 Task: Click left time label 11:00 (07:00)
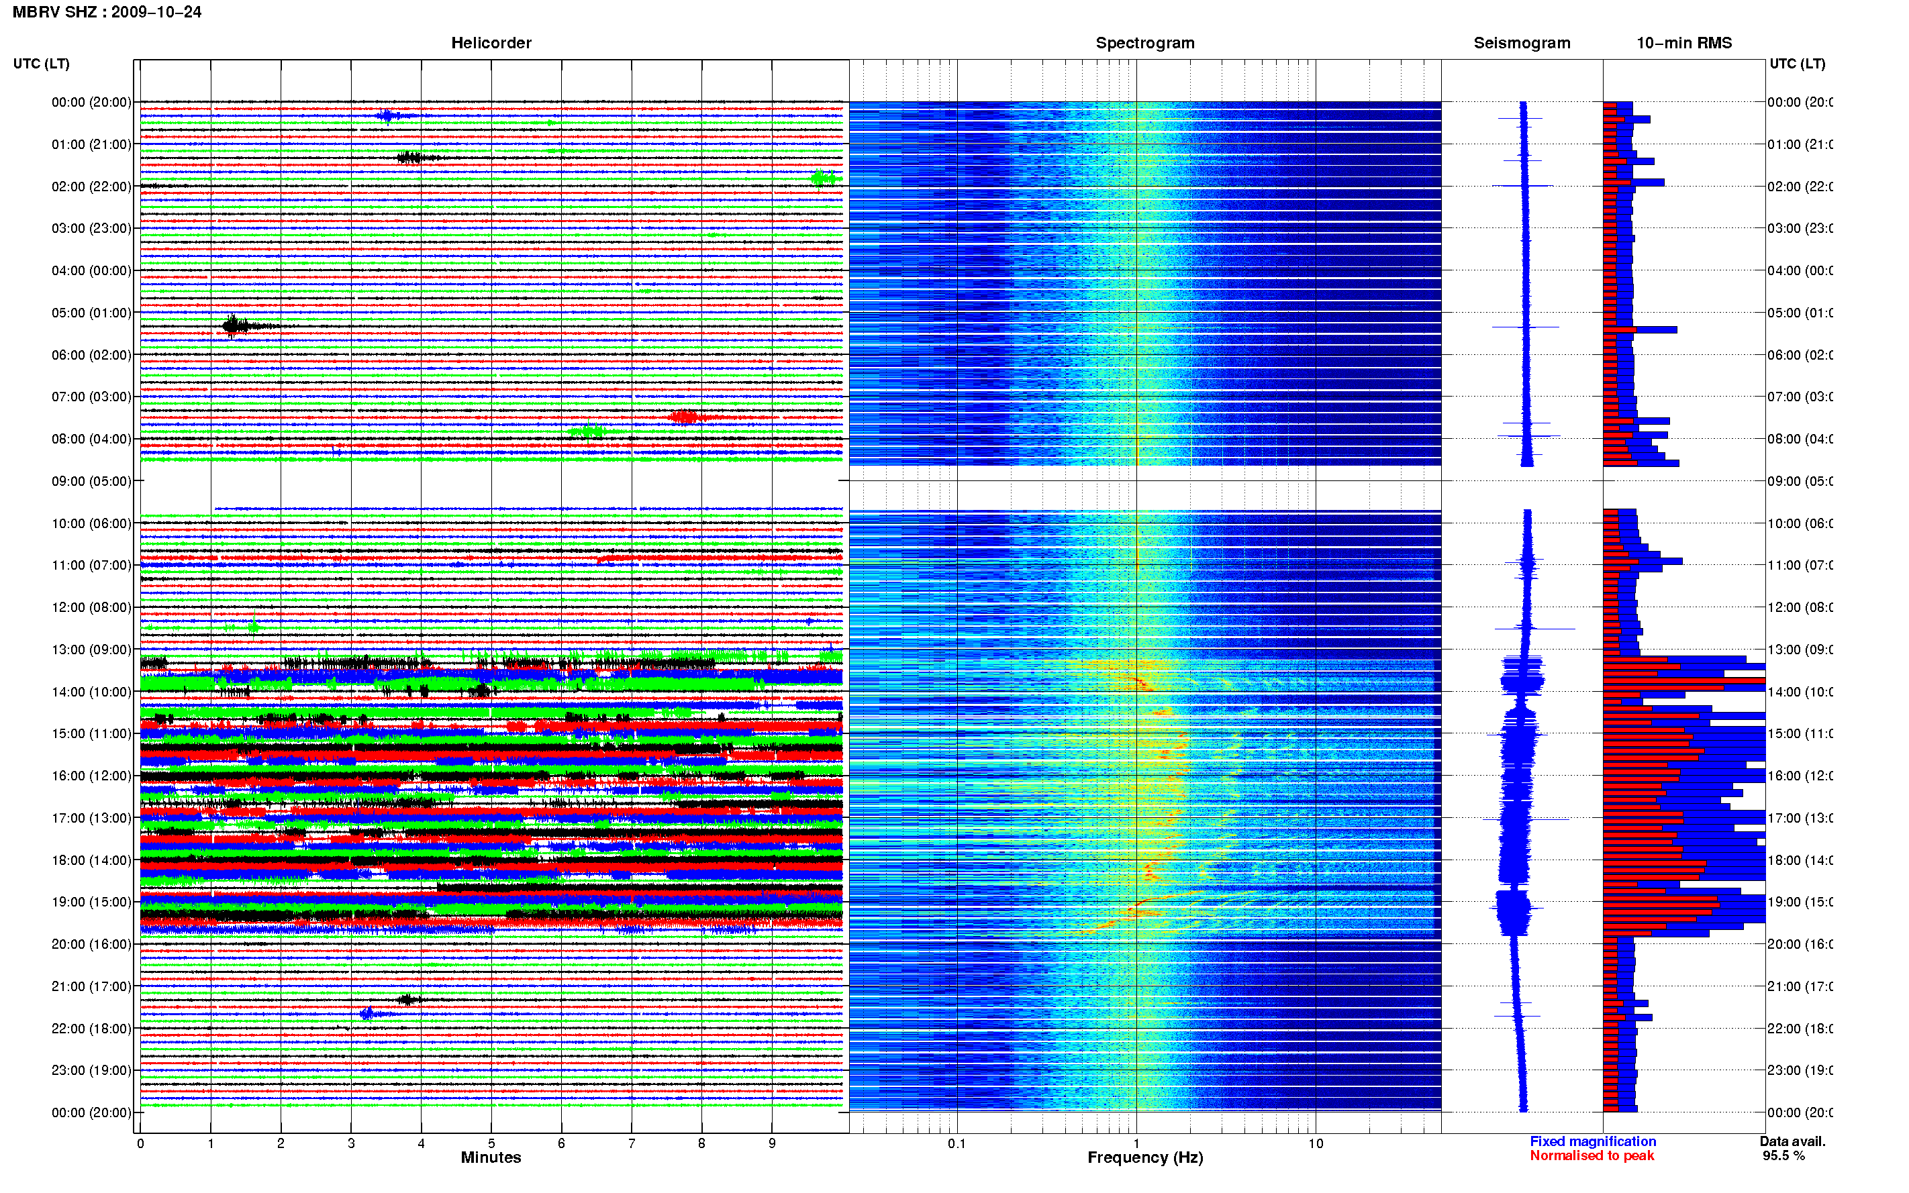[91, 565]
